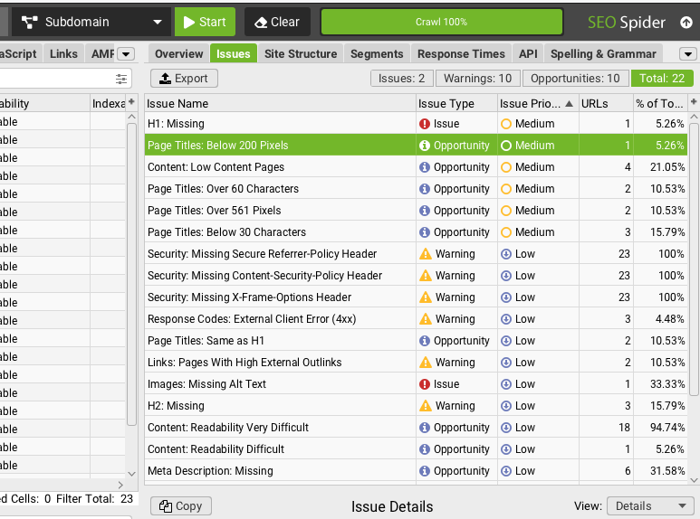Image resolution: width=700 pixels, height=519 pixels.
Task: Click the filter options icon in search box
Action: click(x=121, y=79)
